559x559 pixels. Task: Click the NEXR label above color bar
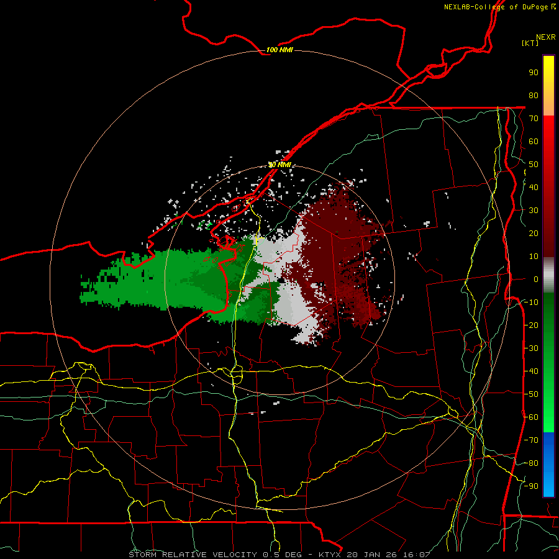click(x=545, y=37)
